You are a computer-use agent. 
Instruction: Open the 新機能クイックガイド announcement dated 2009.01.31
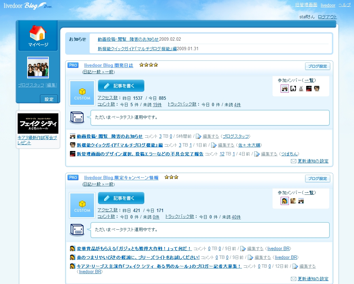(137, 49)
